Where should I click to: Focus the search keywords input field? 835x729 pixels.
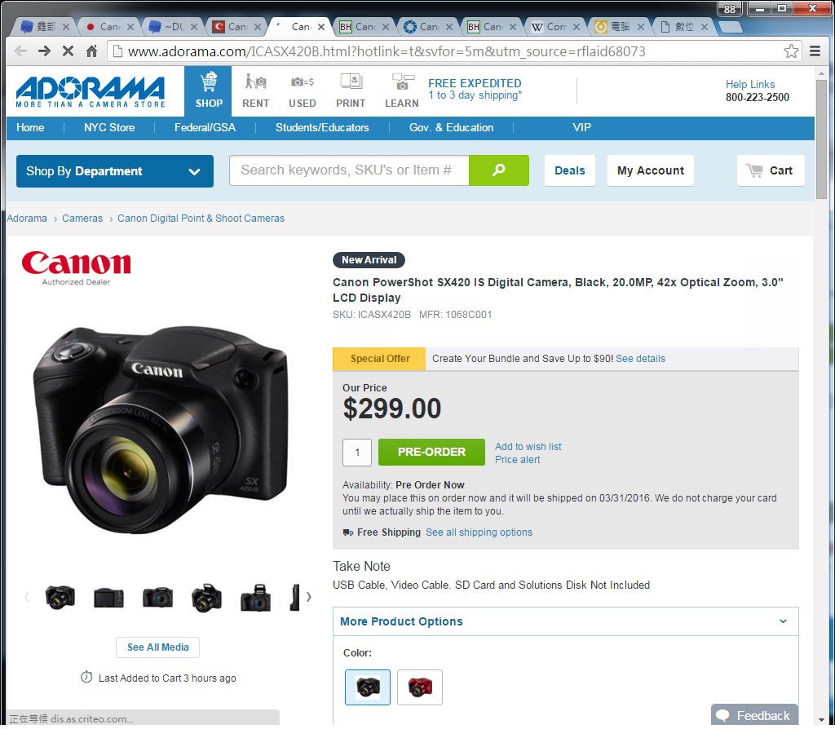tap(349, 170)
